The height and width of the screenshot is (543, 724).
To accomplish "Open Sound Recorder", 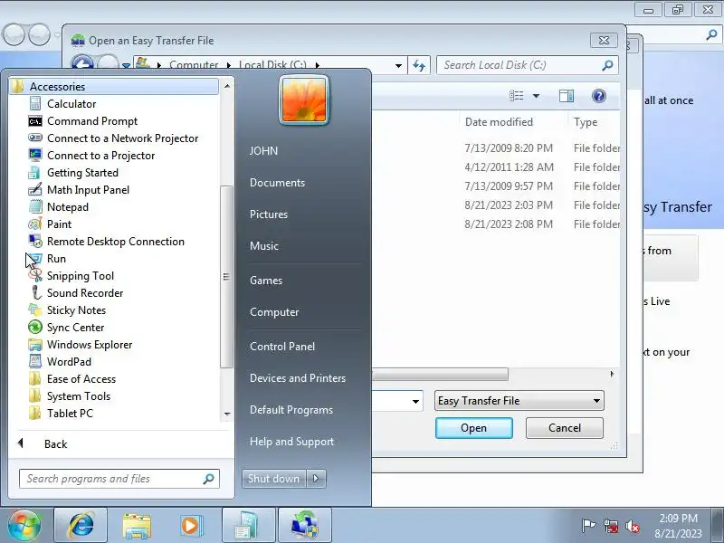I will tap(85, 293).
